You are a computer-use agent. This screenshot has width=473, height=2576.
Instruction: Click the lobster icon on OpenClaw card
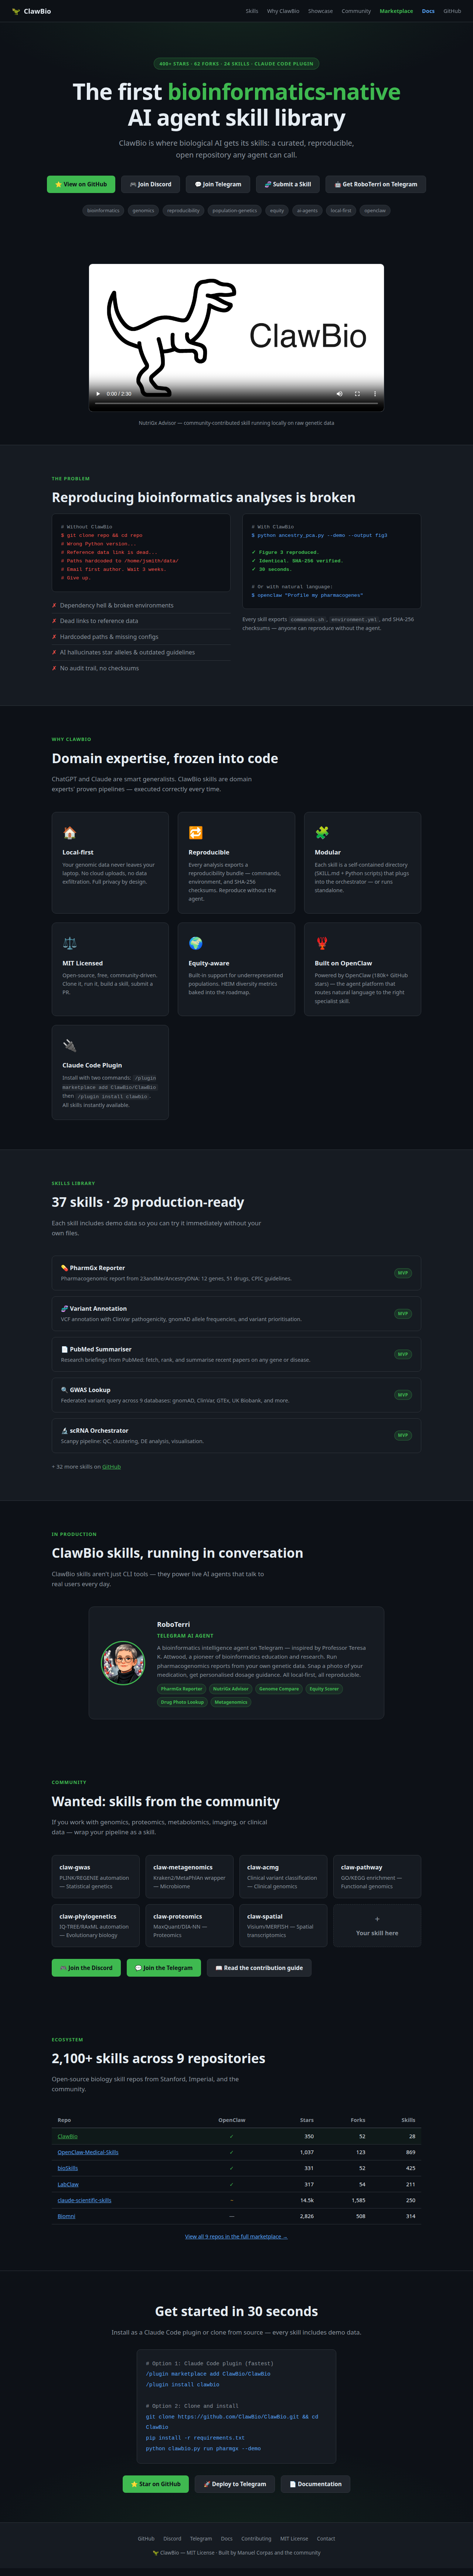pyautogui.click(x=321, y=943)
